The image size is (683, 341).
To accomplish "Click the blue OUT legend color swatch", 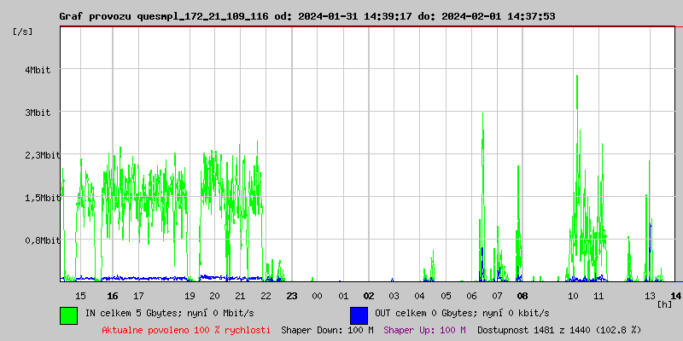I will click(359, 315).
